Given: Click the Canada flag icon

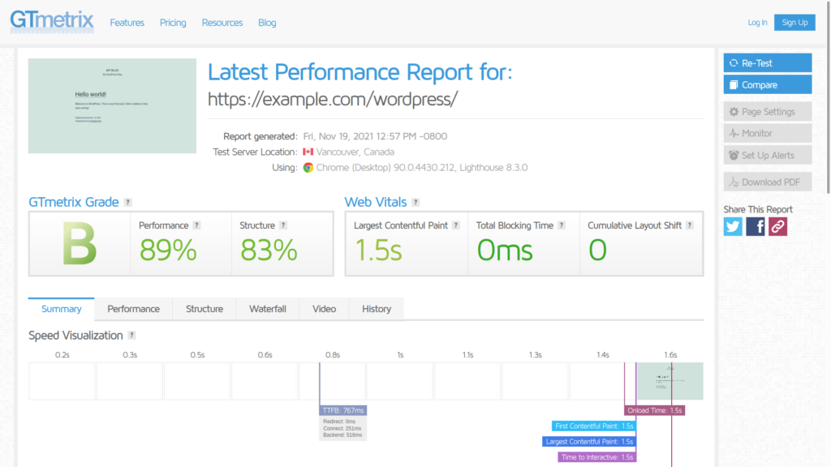Looking at the screenshot, I should click(308, 152).
